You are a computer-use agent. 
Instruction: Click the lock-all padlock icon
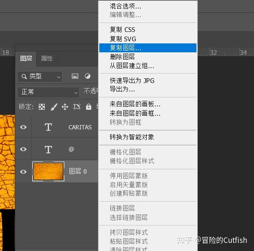coord(89,107)
